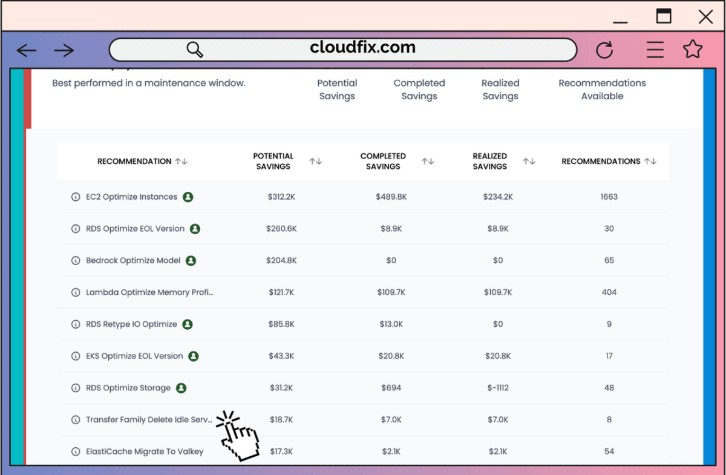This screenshot has width=726, height=475.
Task: Open Bedrock Optimize Model recommendation
Action: 133,261
